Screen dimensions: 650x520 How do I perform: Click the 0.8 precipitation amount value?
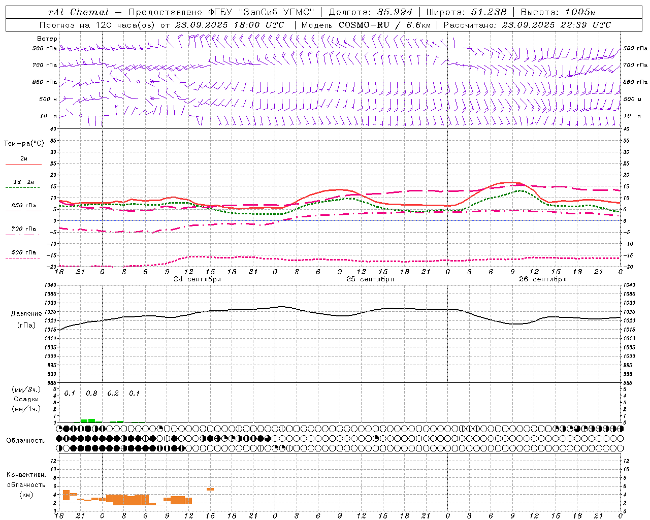[91, 394]
